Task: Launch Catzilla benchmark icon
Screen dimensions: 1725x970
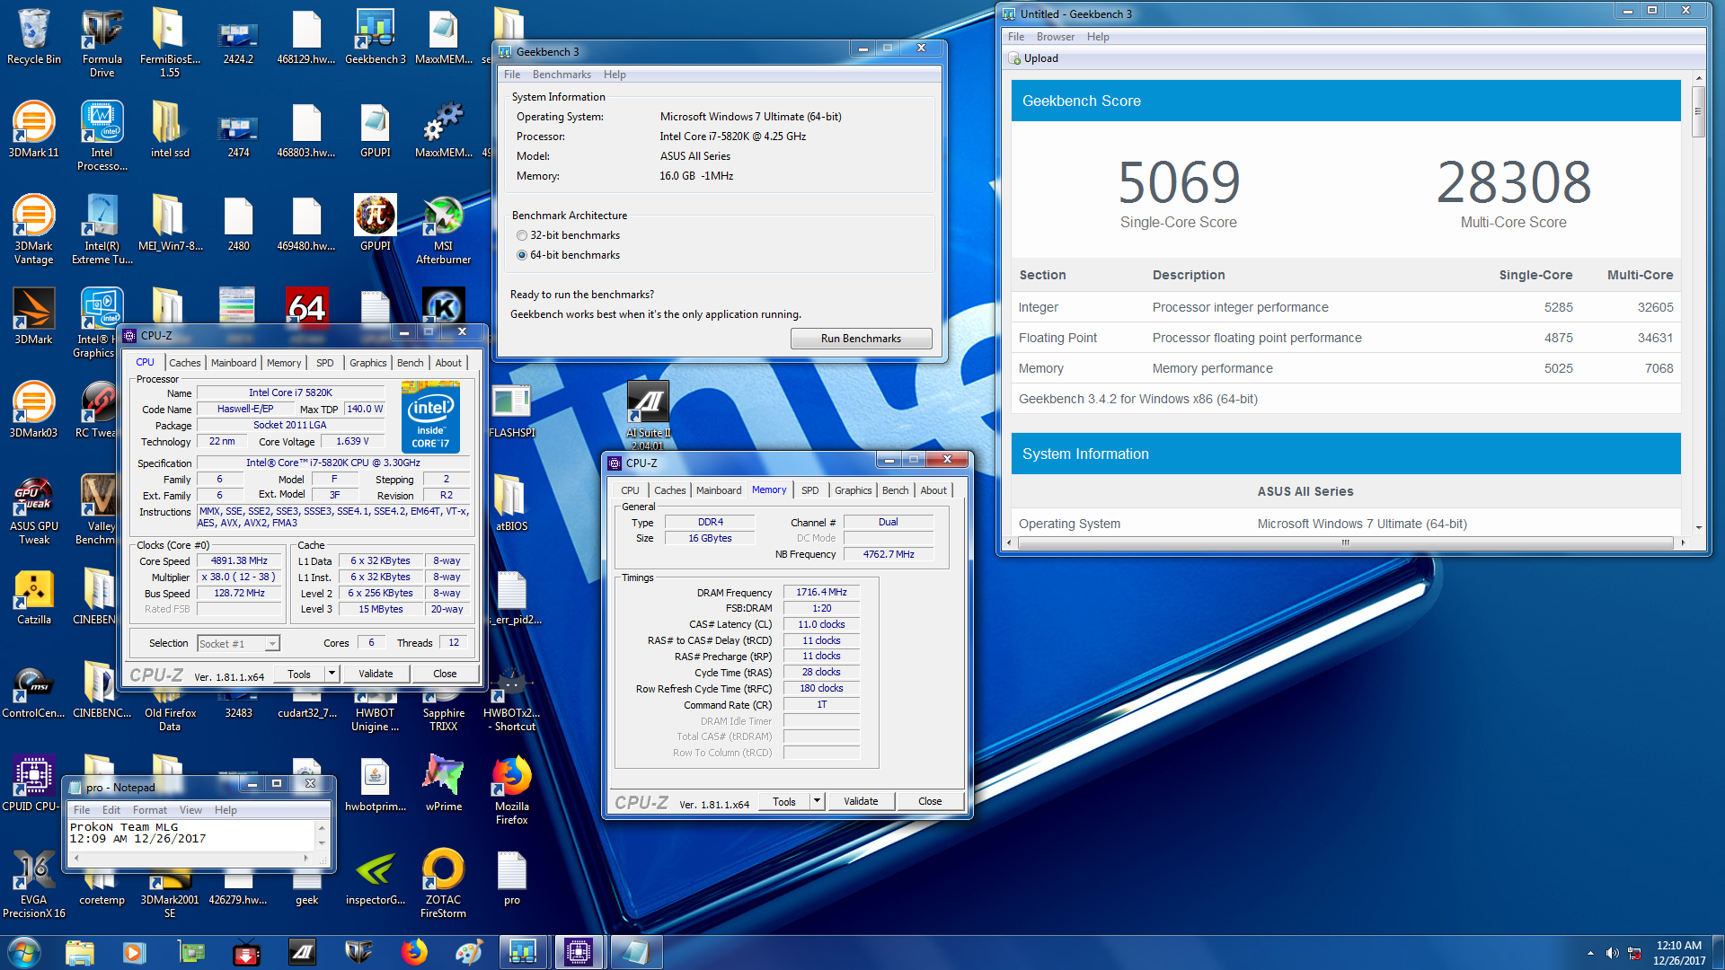Action: [x=33, y=596]
